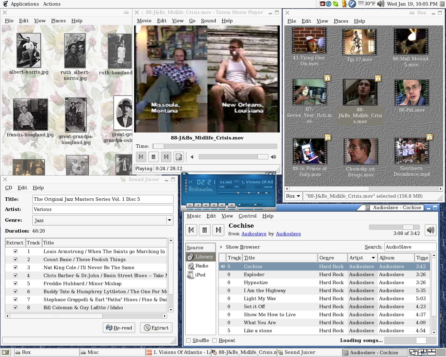The width and height of the screenshot is (446, 357).
Task: Click Search field in Rhythmbox
Action: point(410,247)
